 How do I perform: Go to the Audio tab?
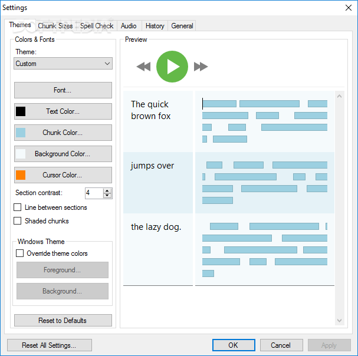(x=129, y=26)
